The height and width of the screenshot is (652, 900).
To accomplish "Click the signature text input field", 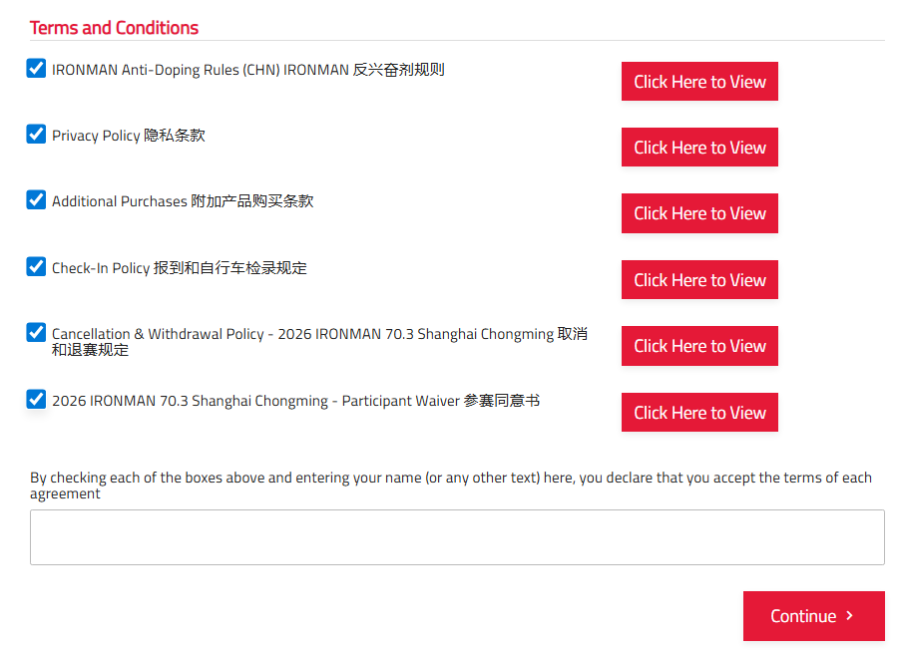I will click(x=457, y=536).
